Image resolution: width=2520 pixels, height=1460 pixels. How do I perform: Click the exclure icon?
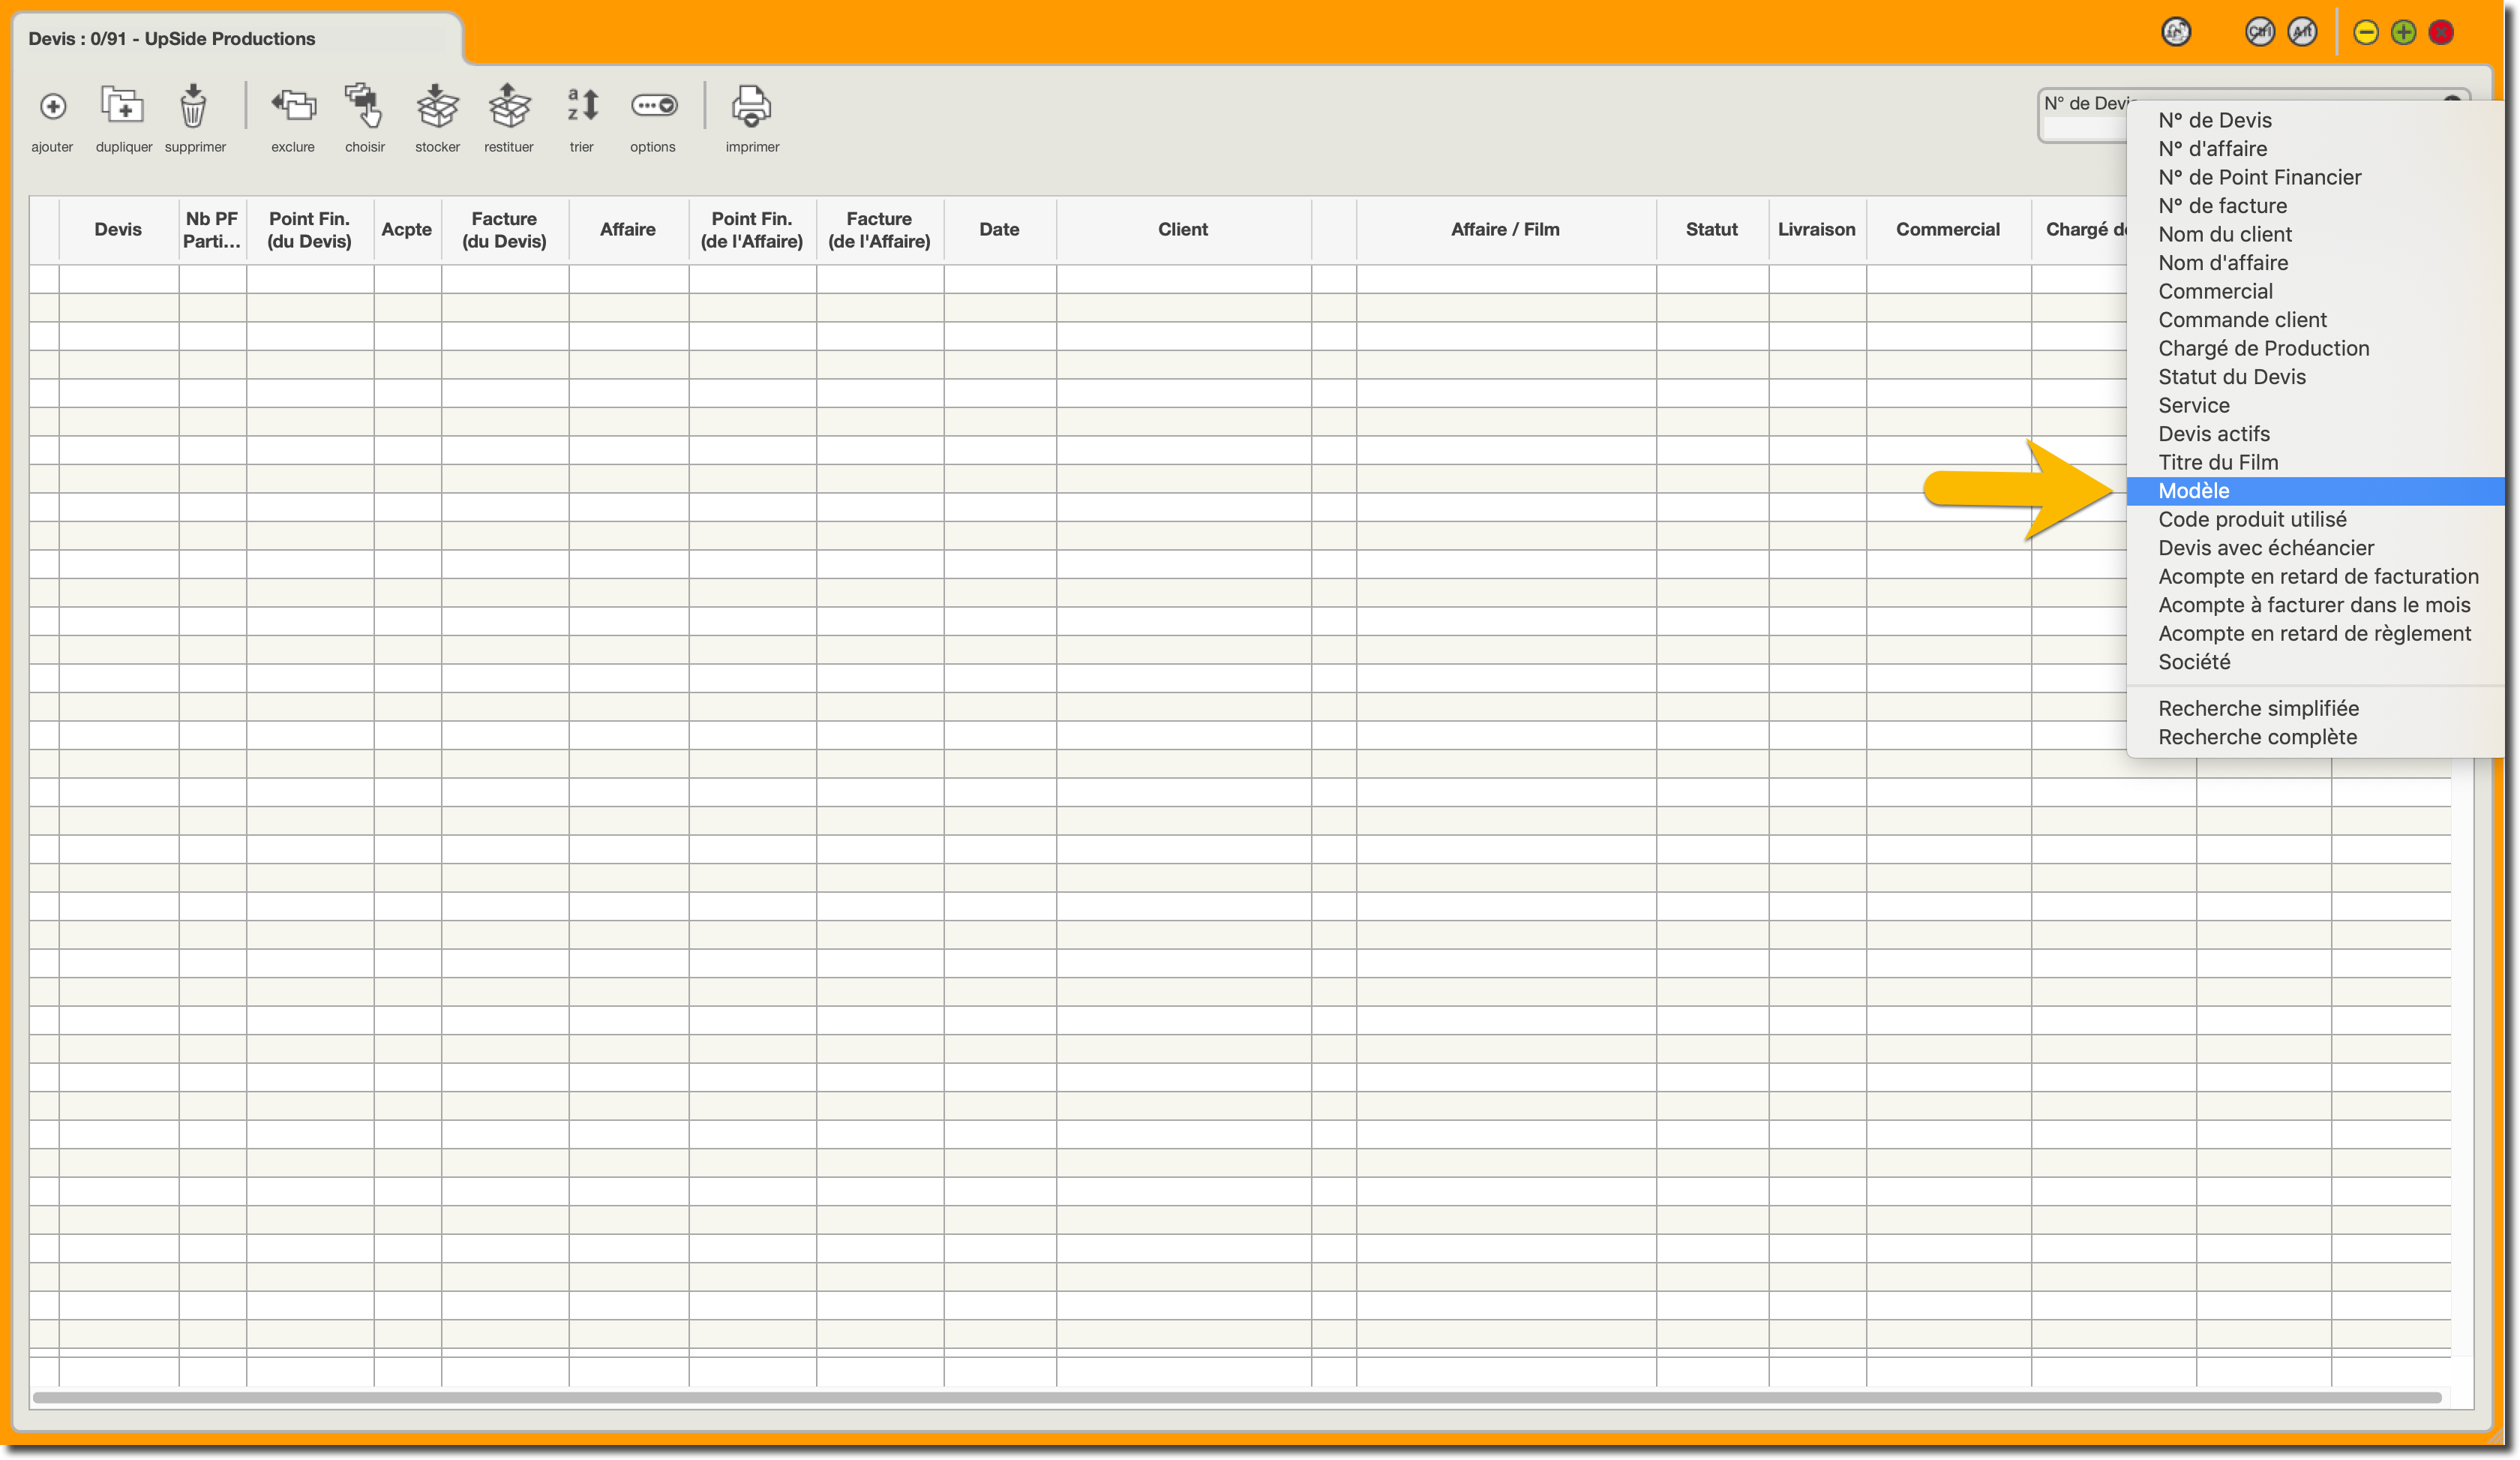(x=293, y=106)
